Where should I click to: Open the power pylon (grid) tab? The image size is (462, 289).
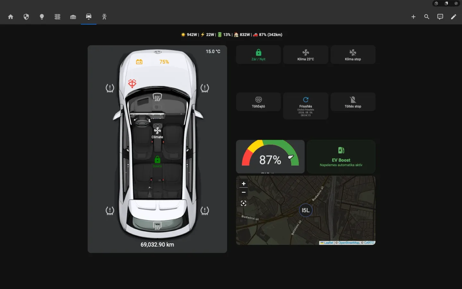point(104,17)
